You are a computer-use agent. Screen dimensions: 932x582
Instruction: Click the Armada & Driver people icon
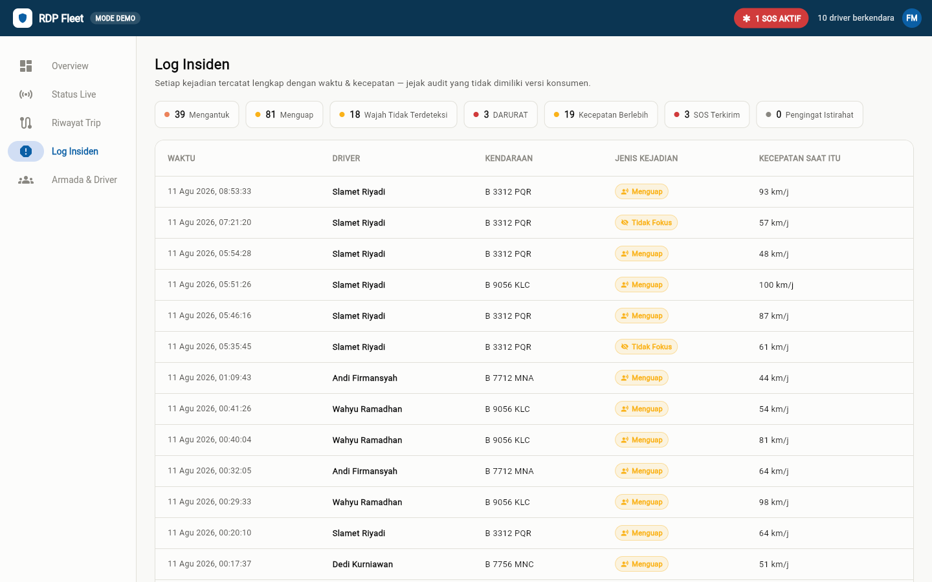click(x=26, y=180)
